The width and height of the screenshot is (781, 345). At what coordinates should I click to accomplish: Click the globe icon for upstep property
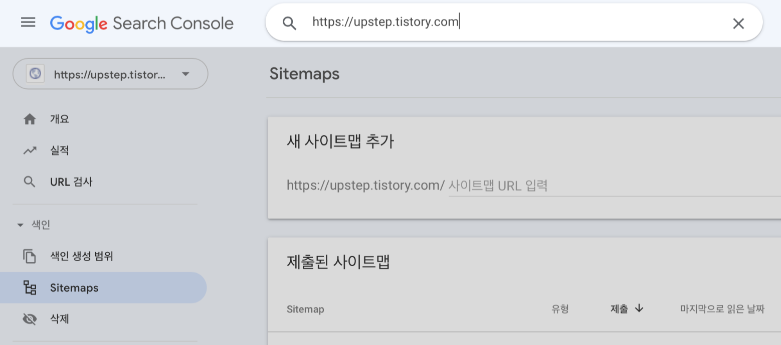[35, 74]
